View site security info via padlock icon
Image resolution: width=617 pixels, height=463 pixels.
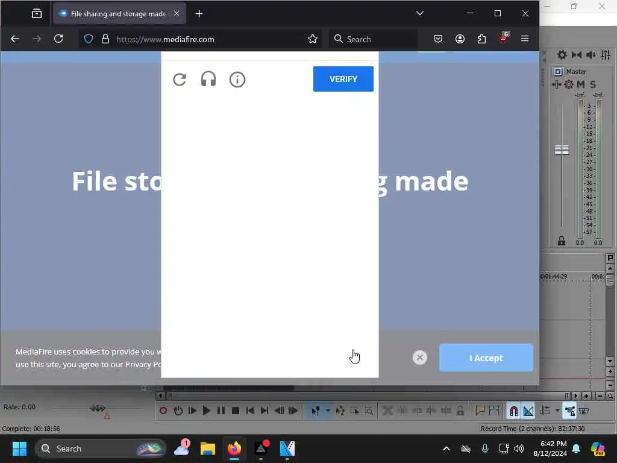click(x=105, y=39)
